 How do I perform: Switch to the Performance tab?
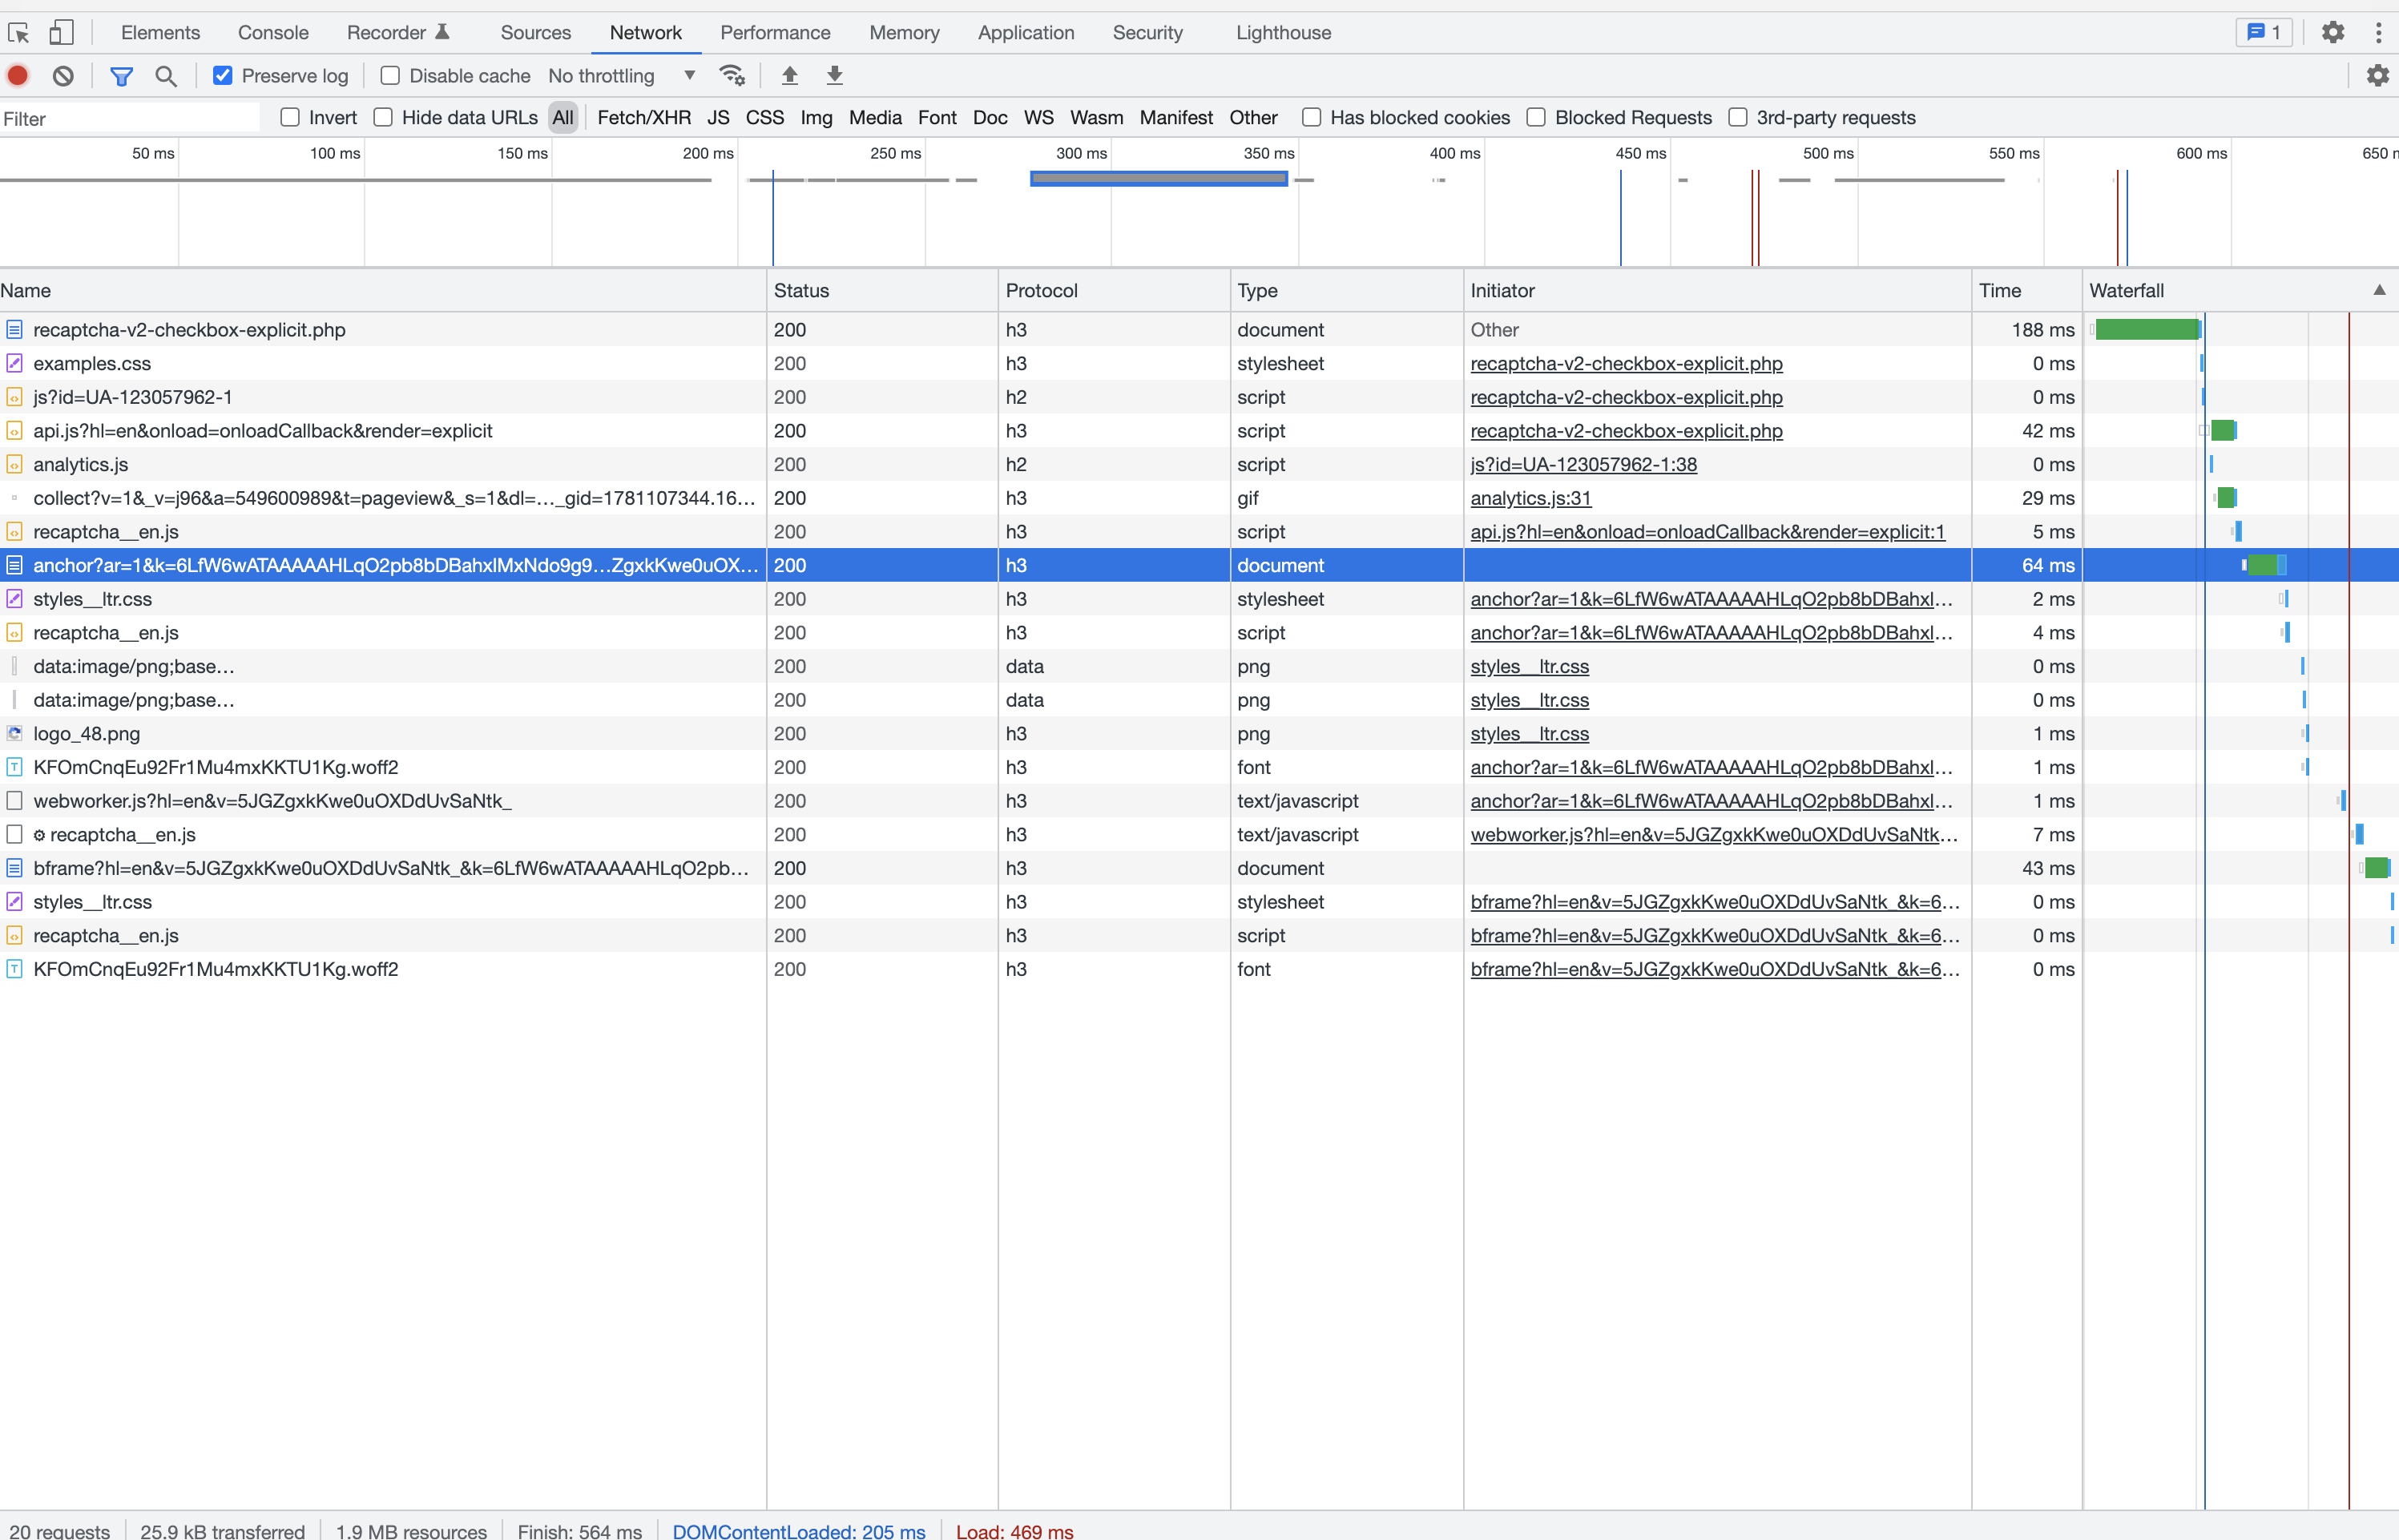coord(775,32)
